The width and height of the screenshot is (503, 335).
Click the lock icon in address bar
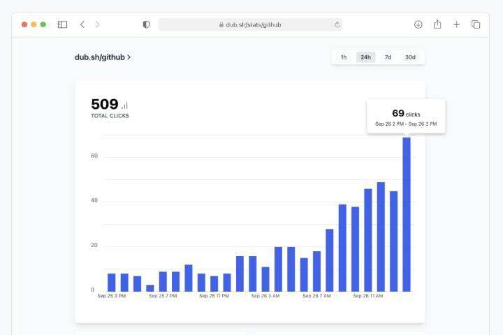(221, 24)
